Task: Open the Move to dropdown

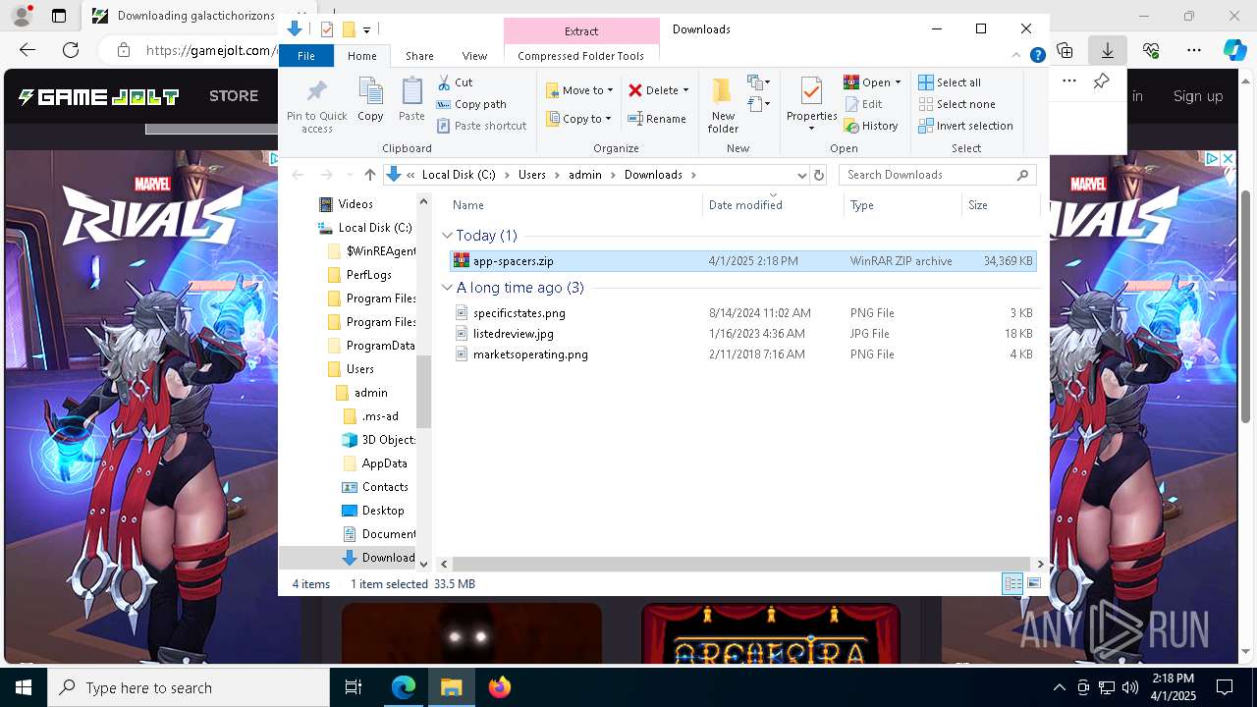Action: click(579, 90)
